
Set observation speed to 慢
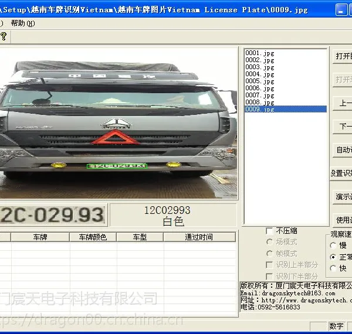point(333,246)
